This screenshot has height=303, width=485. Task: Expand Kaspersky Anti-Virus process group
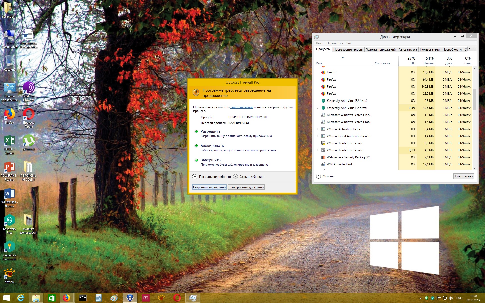click(318, 108)
